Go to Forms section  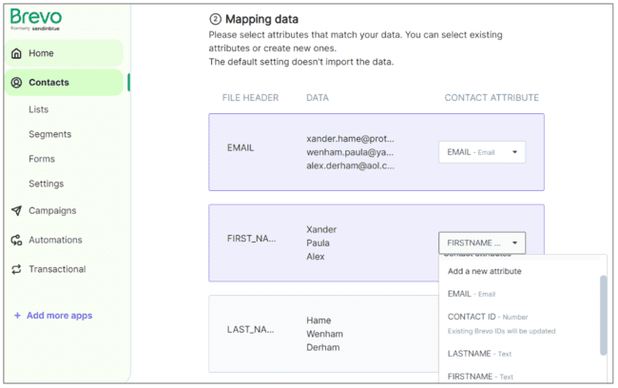42,159
